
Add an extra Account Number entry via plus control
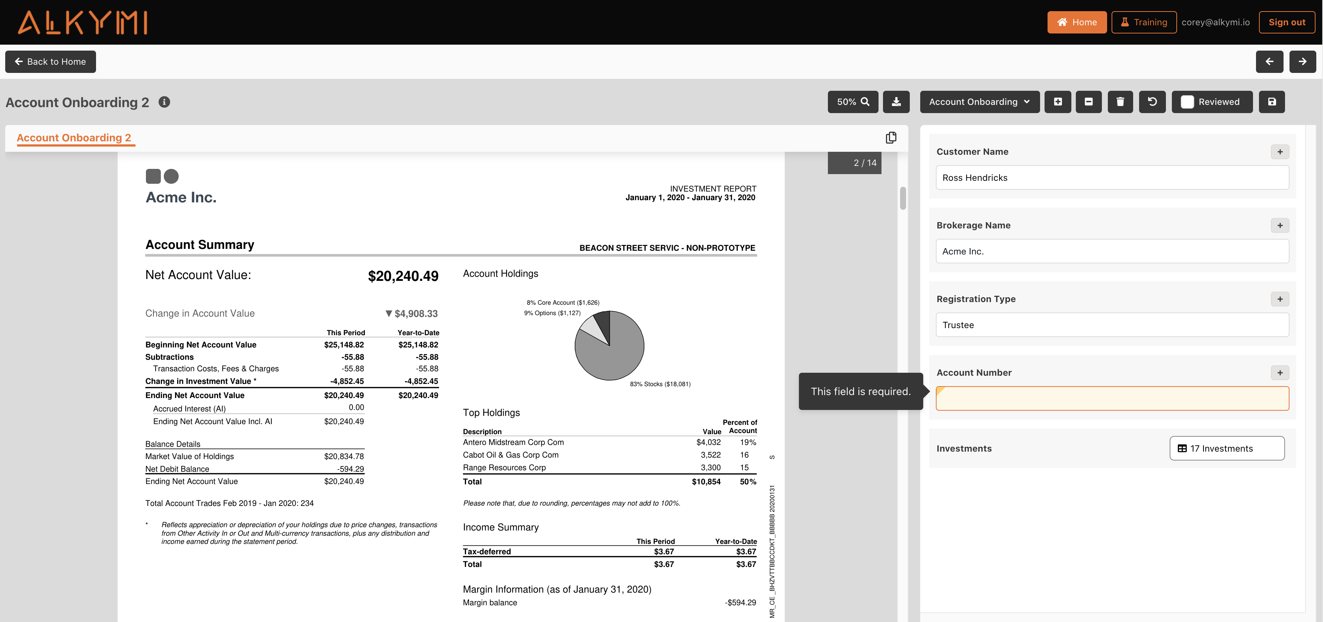tap(1280, 373)
